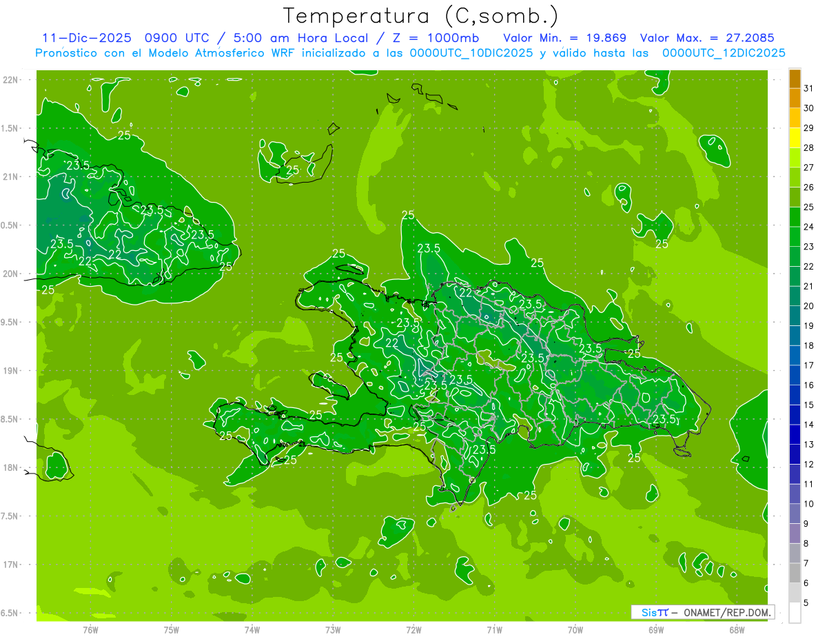Click the longitude label "74W"

[x=252, y=630]
